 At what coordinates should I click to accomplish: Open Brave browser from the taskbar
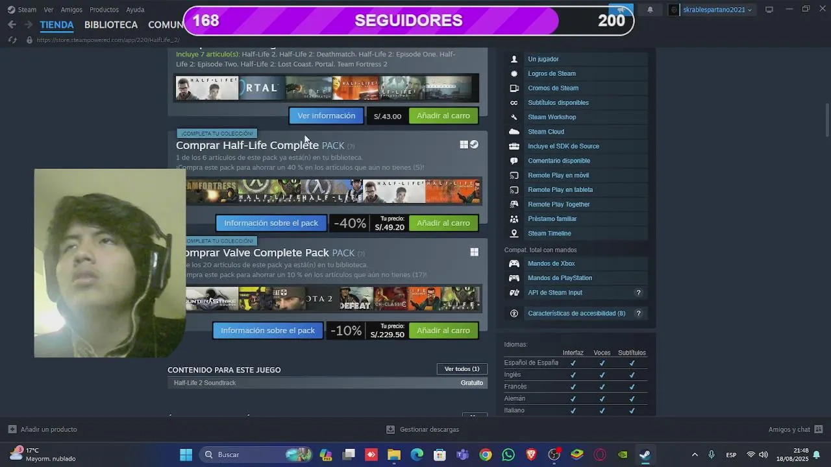click(x=531, y=455)
